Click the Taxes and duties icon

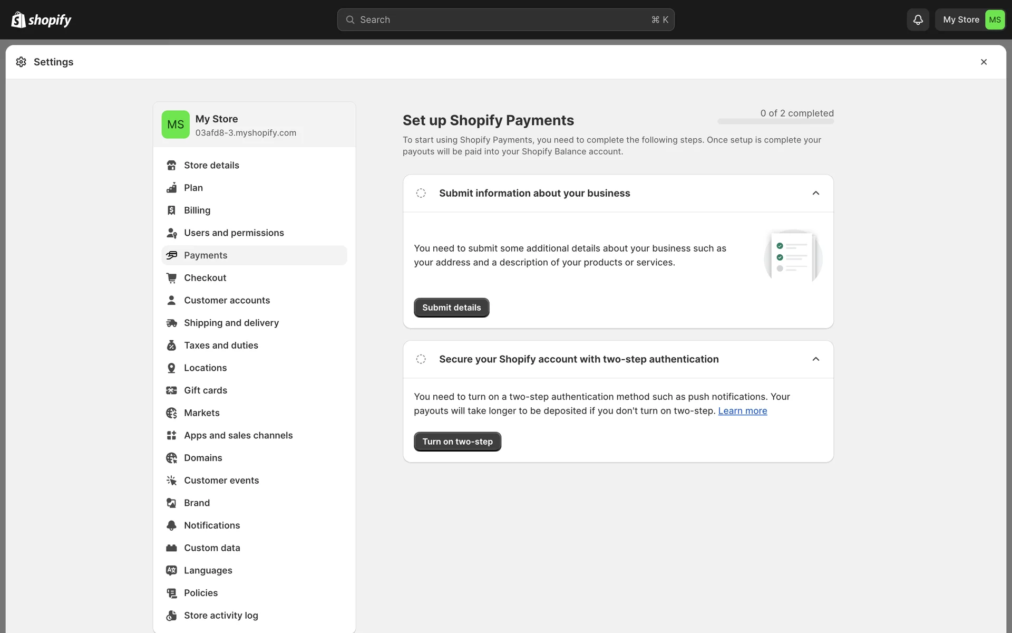pos(171,346)
